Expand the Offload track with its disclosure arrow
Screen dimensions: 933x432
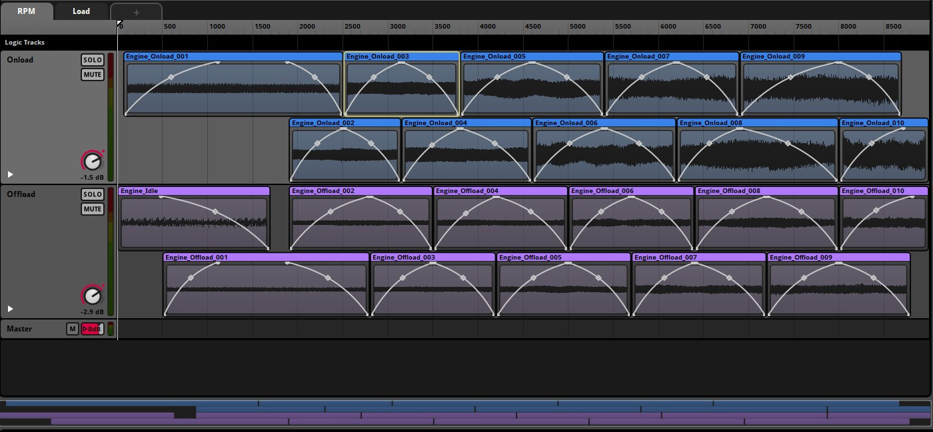tap(10, 308)
